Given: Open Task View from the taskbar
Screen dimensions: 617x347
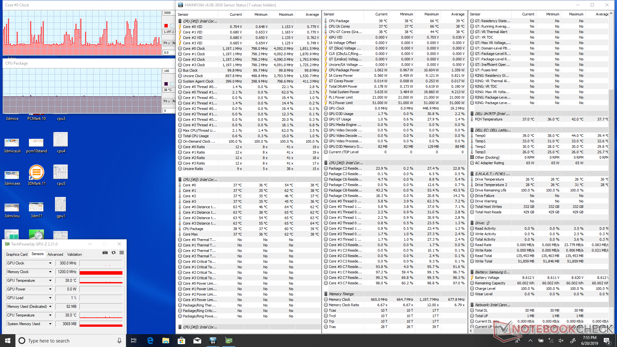Looking at the screenshot, I should pyautogui.click(x=134, y=341).
